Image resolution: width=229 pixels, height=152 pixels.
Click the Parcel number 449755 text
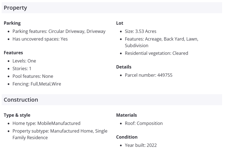(149, 75)
